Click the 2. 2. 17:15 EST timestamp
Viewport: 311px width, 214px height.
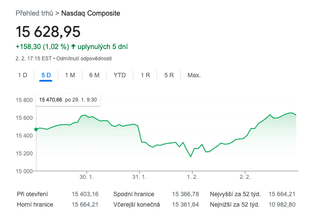(x=33, y=59)
